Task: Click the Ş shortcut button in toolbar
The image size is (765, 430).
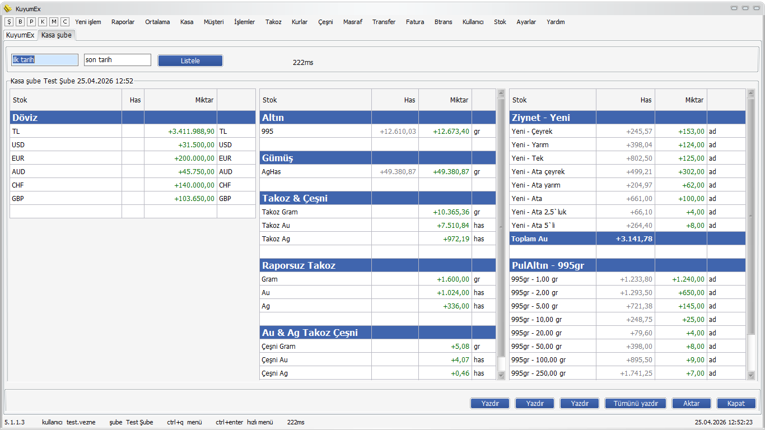Action: [x=9, y=22]
